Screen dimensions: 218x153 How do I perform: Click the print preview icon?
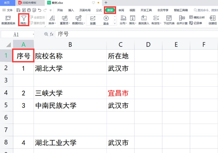(34, 10)
